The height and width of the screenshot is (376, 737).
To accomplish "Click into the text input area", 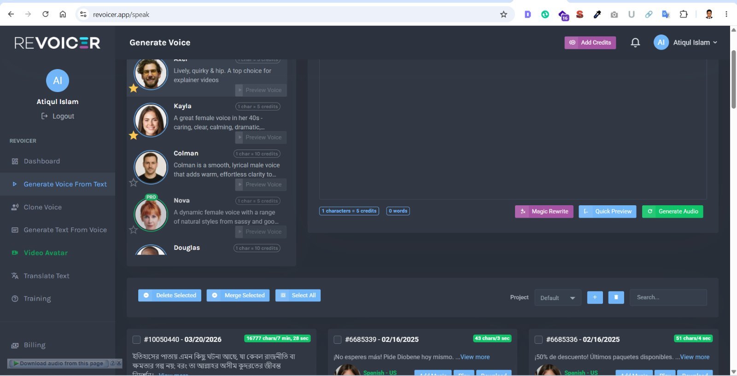I will point(513,129).
